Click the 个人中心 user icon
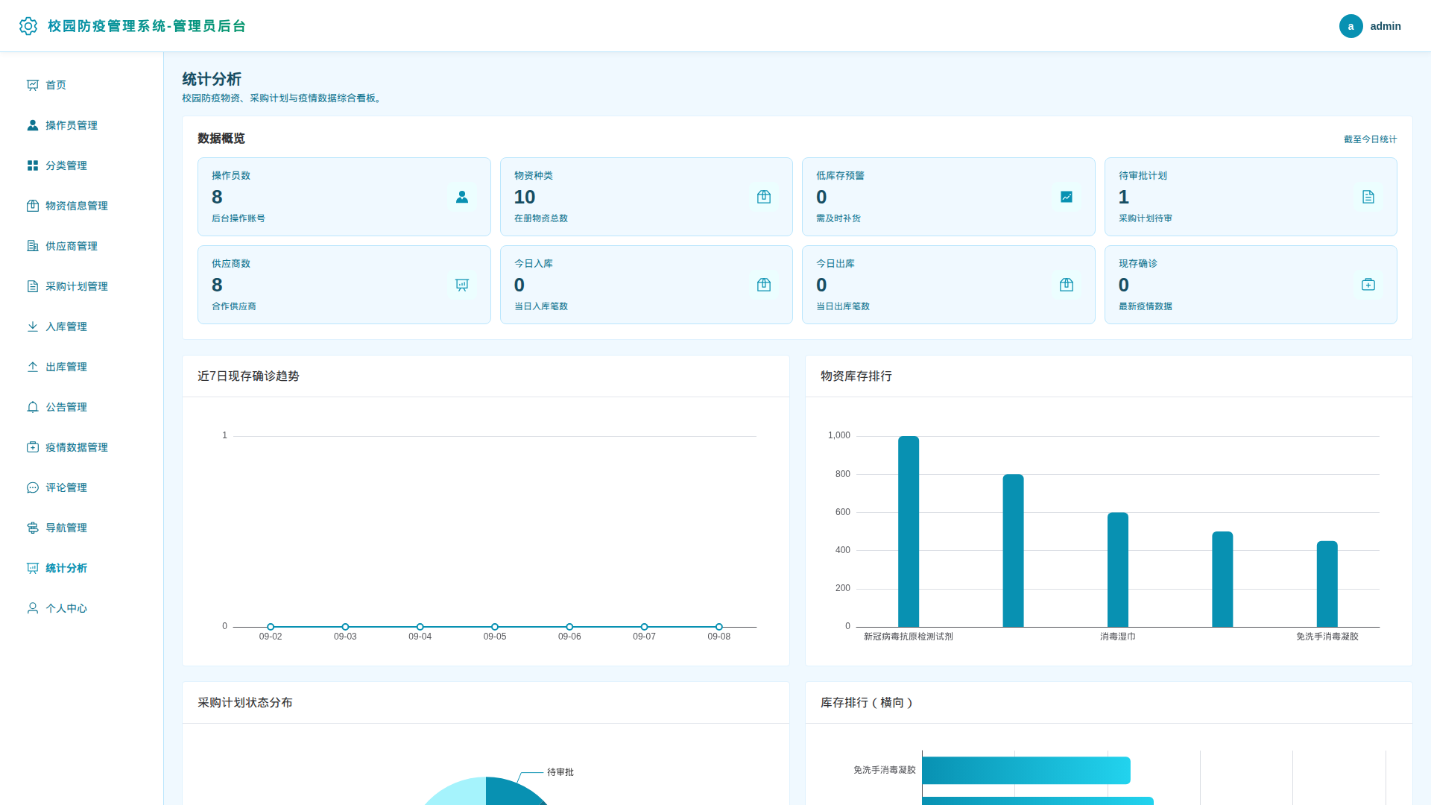The image size is (1431, 805). (33, 608)
